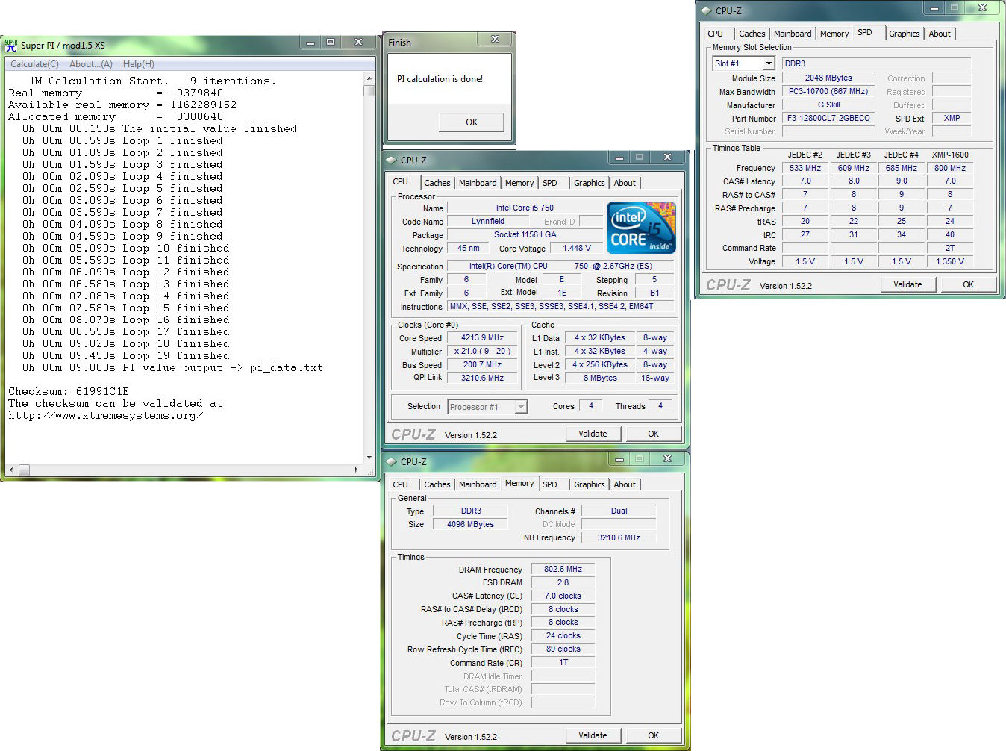The width and height of the screenshot is (1006, 751).
Task: Select Graphics tab in bottom CPU-Z window
Action: point(590,484)
